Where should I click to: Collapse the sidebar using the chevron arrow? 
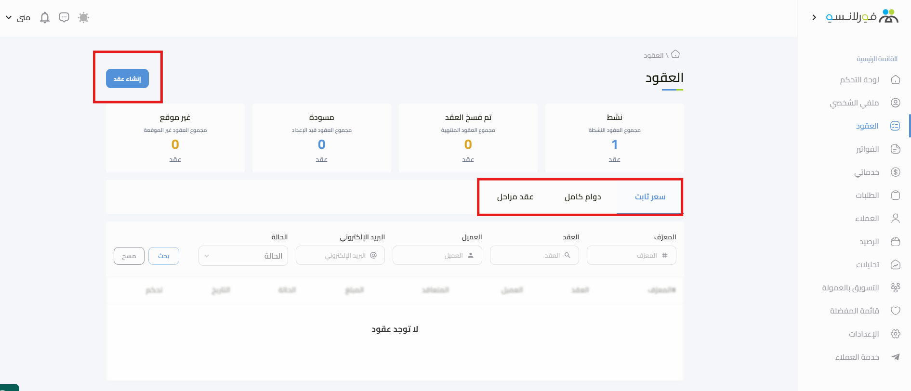(x=814, y=17)
